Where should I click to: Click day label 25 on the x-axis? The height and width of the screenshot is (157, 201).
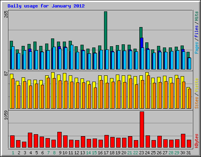coord(153,153)
